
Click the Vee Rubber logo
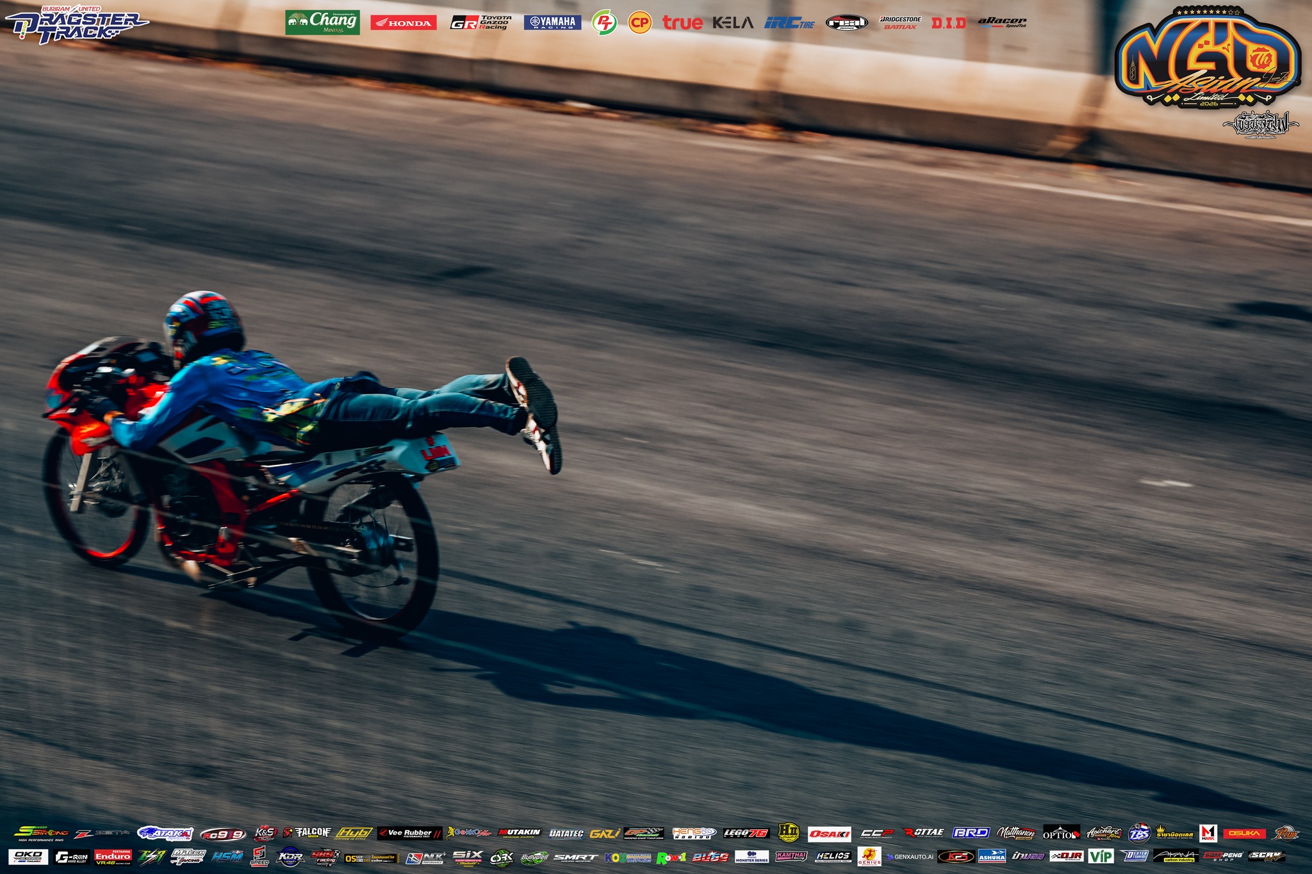pyautogui.click(x=409, y=833)
